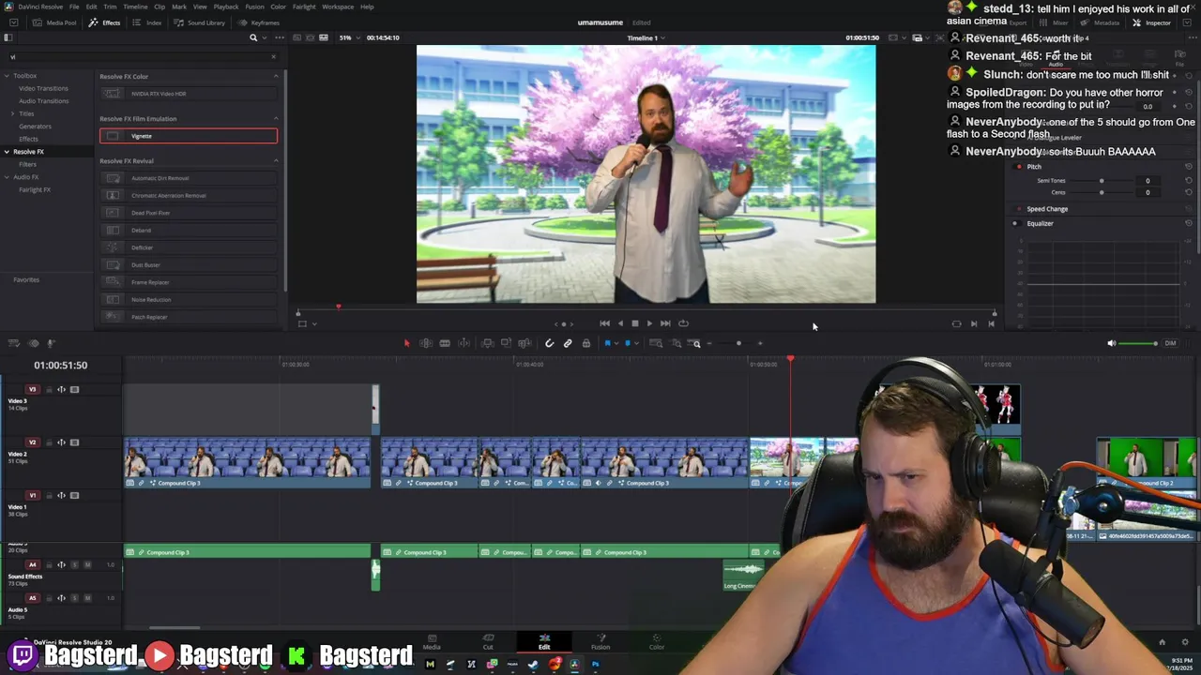Select the Trim Edit Mode tool
This screenshot has width=1201, height=675.
tap(426, 343)
